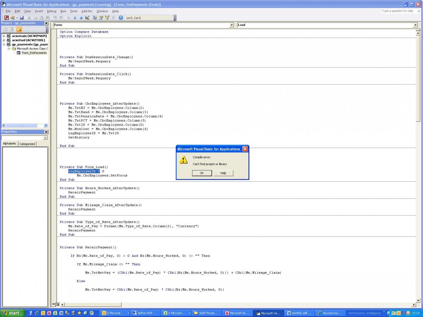The image size is (423, 317).
Task: Switch to 'monthly self' Word taskbar button
Action: pyautogui.click(x=299, y=313)
